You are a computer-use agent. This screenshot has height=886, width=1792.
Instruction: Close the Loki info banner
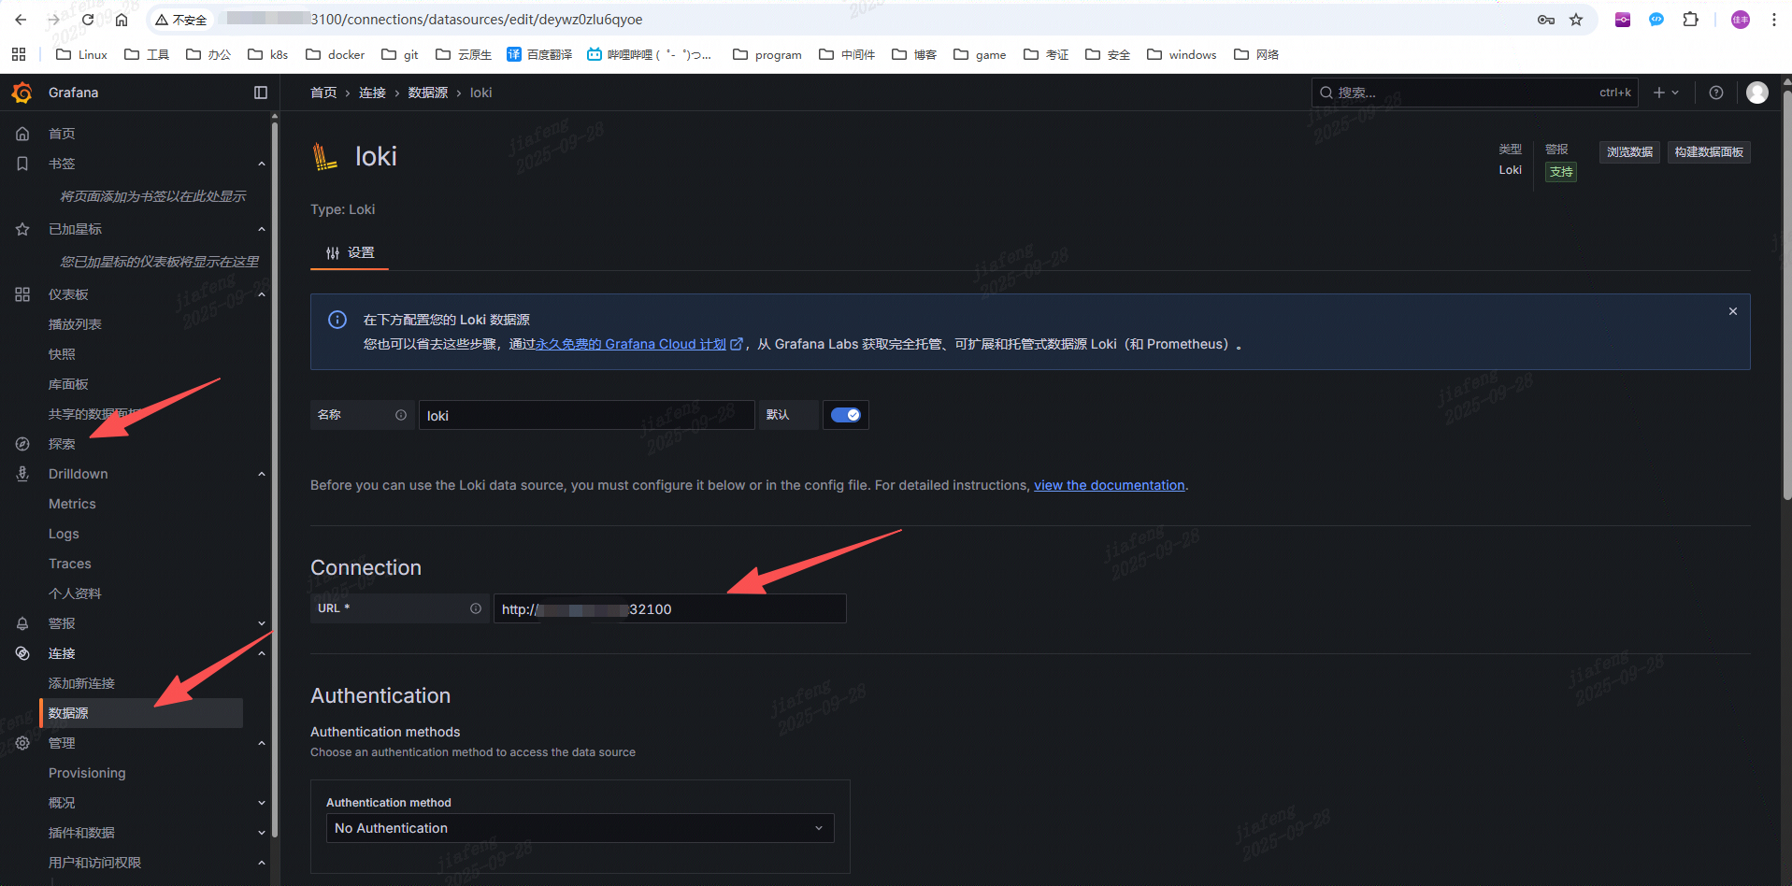point(1733,311)
